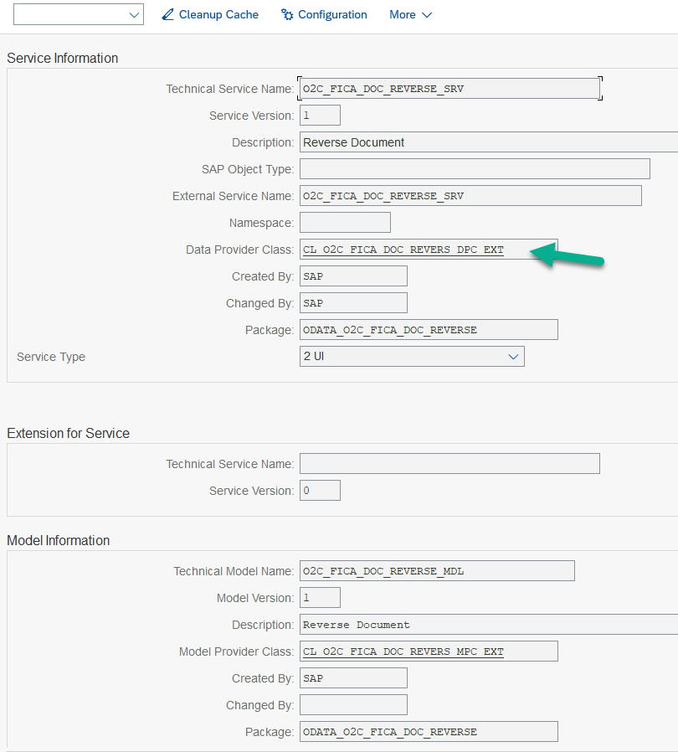
Task: Click the Service Information Package field
Action: point(429,330)
